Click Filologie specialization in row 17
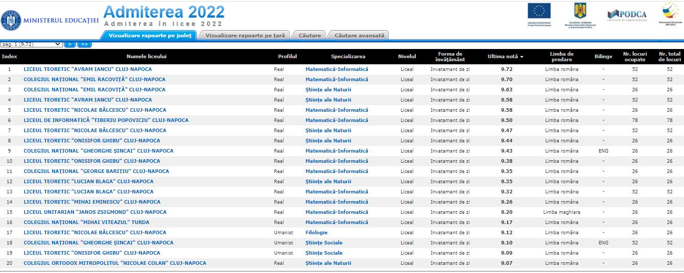 point(316,233)
